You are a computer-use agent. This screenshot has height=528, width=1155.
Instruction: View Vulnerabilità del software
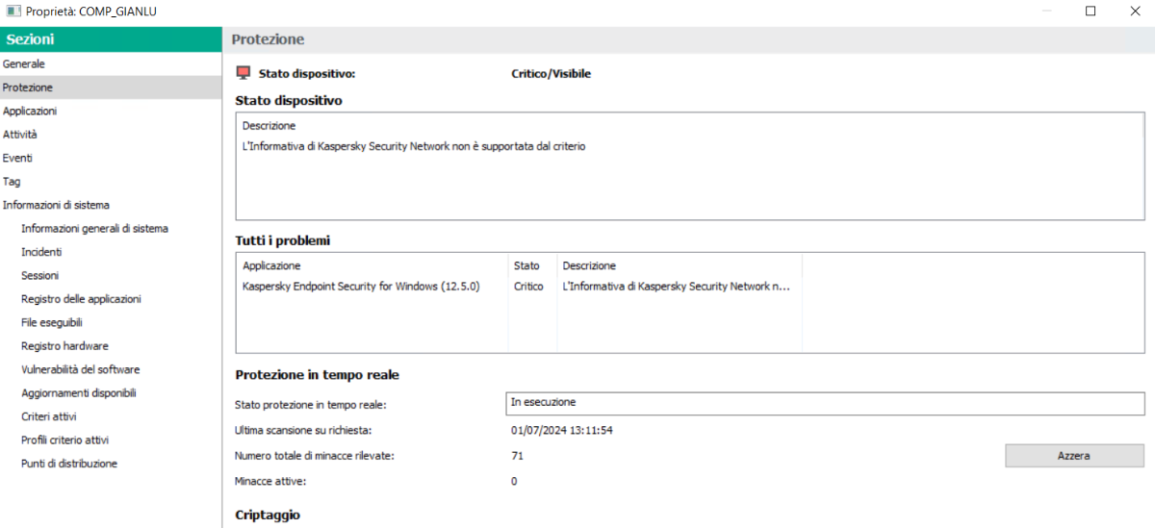(80, 369)
